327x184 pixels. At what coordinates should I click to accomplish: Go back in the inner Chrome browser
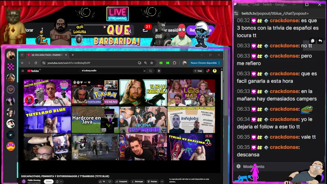[22, 63]
